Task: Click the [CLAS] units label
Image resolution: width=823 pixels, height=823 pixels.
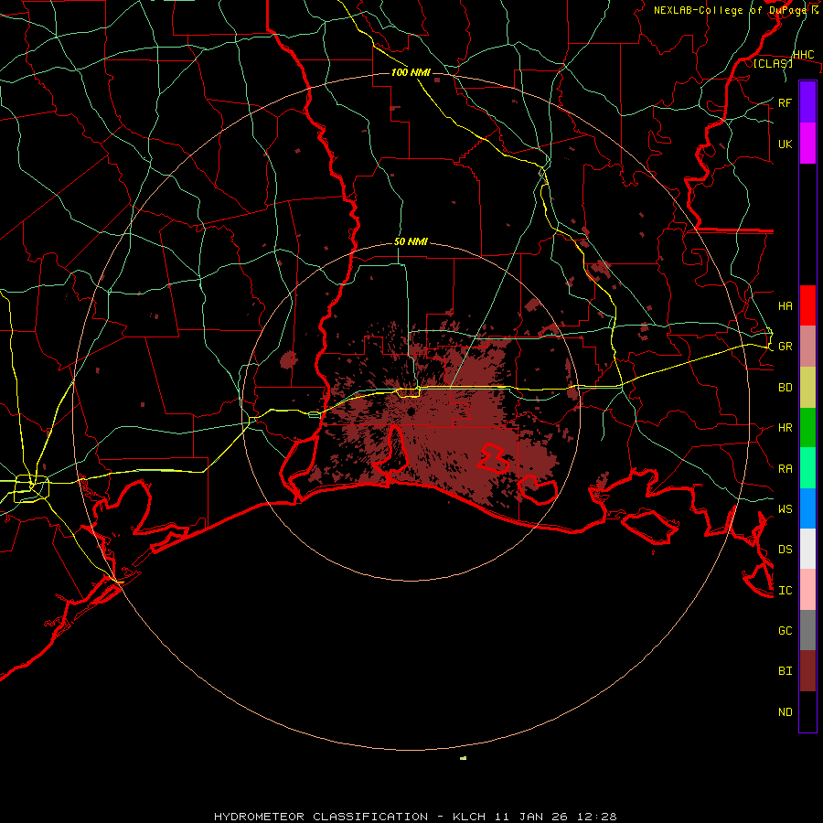Action: 773,63
